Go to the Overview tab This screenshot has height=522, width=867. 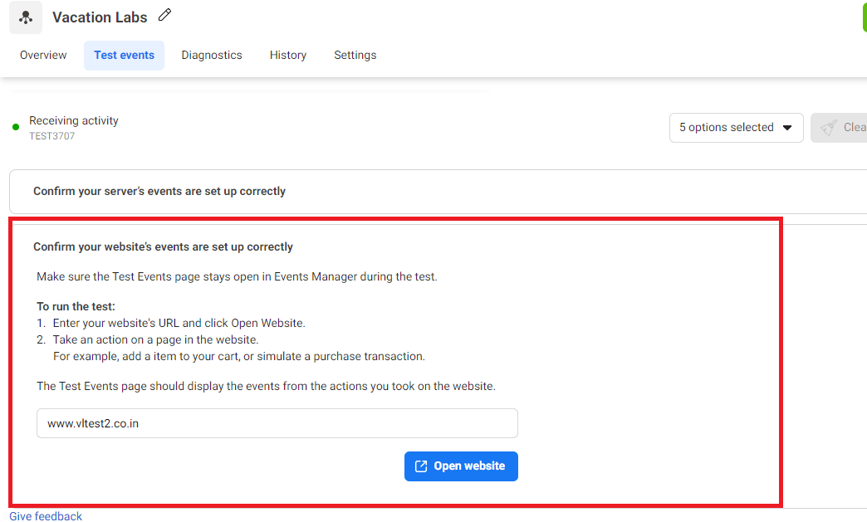[x=43, y=56]
